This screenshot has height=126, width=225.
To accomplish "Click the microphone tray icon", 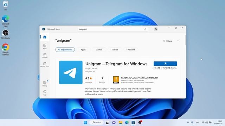I will (192, 122).
